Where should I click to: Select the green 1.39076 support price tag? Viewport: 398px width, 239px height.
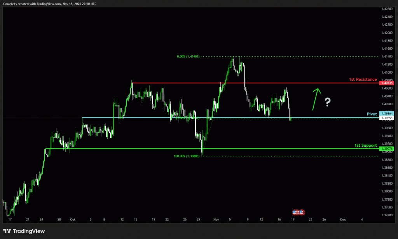(x=387, y=149)
